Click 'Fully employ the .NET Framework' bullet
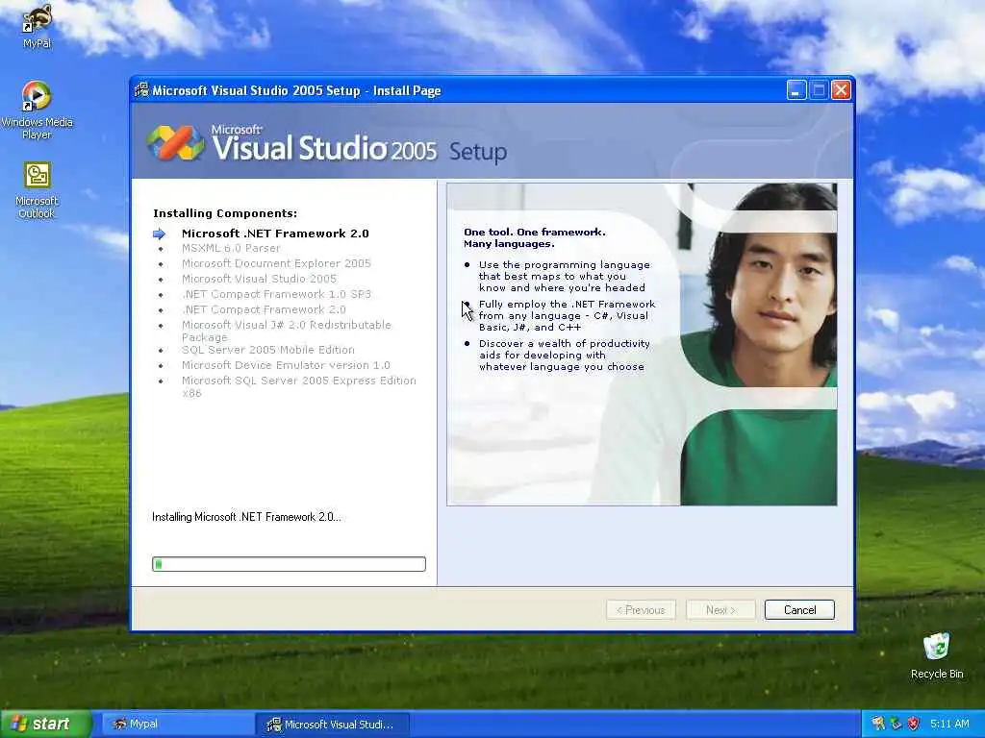 [567, 315]
